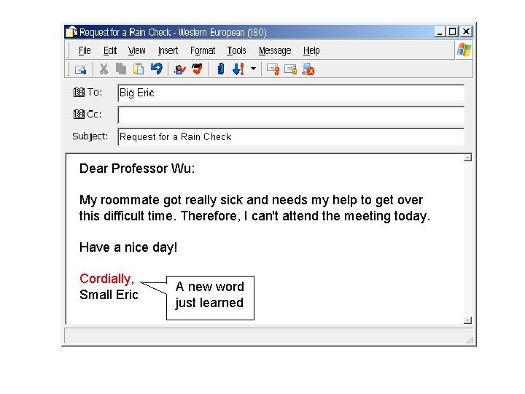Click the message icon in the title bar
Viewport: 525px width, 394px height.
pyautogui.click(x=71, y=32)
